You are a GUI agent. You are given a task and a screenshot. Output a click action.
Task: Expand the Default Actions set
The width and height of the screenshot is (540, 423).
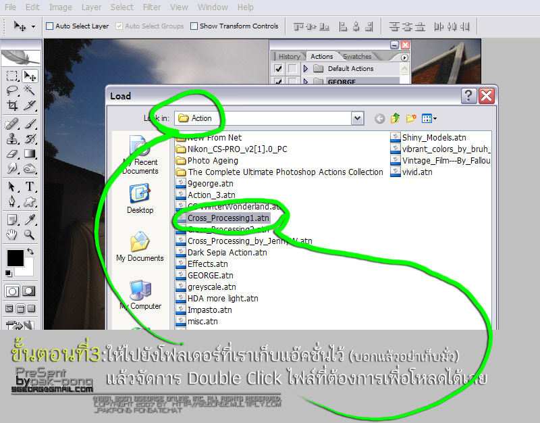(306, 69)
